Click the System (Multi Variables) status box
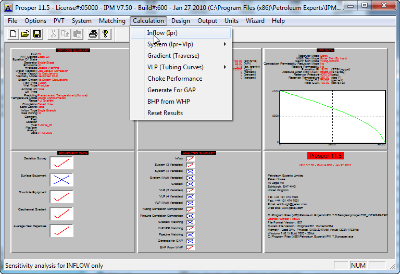400x274 pixels. [190, 178]
